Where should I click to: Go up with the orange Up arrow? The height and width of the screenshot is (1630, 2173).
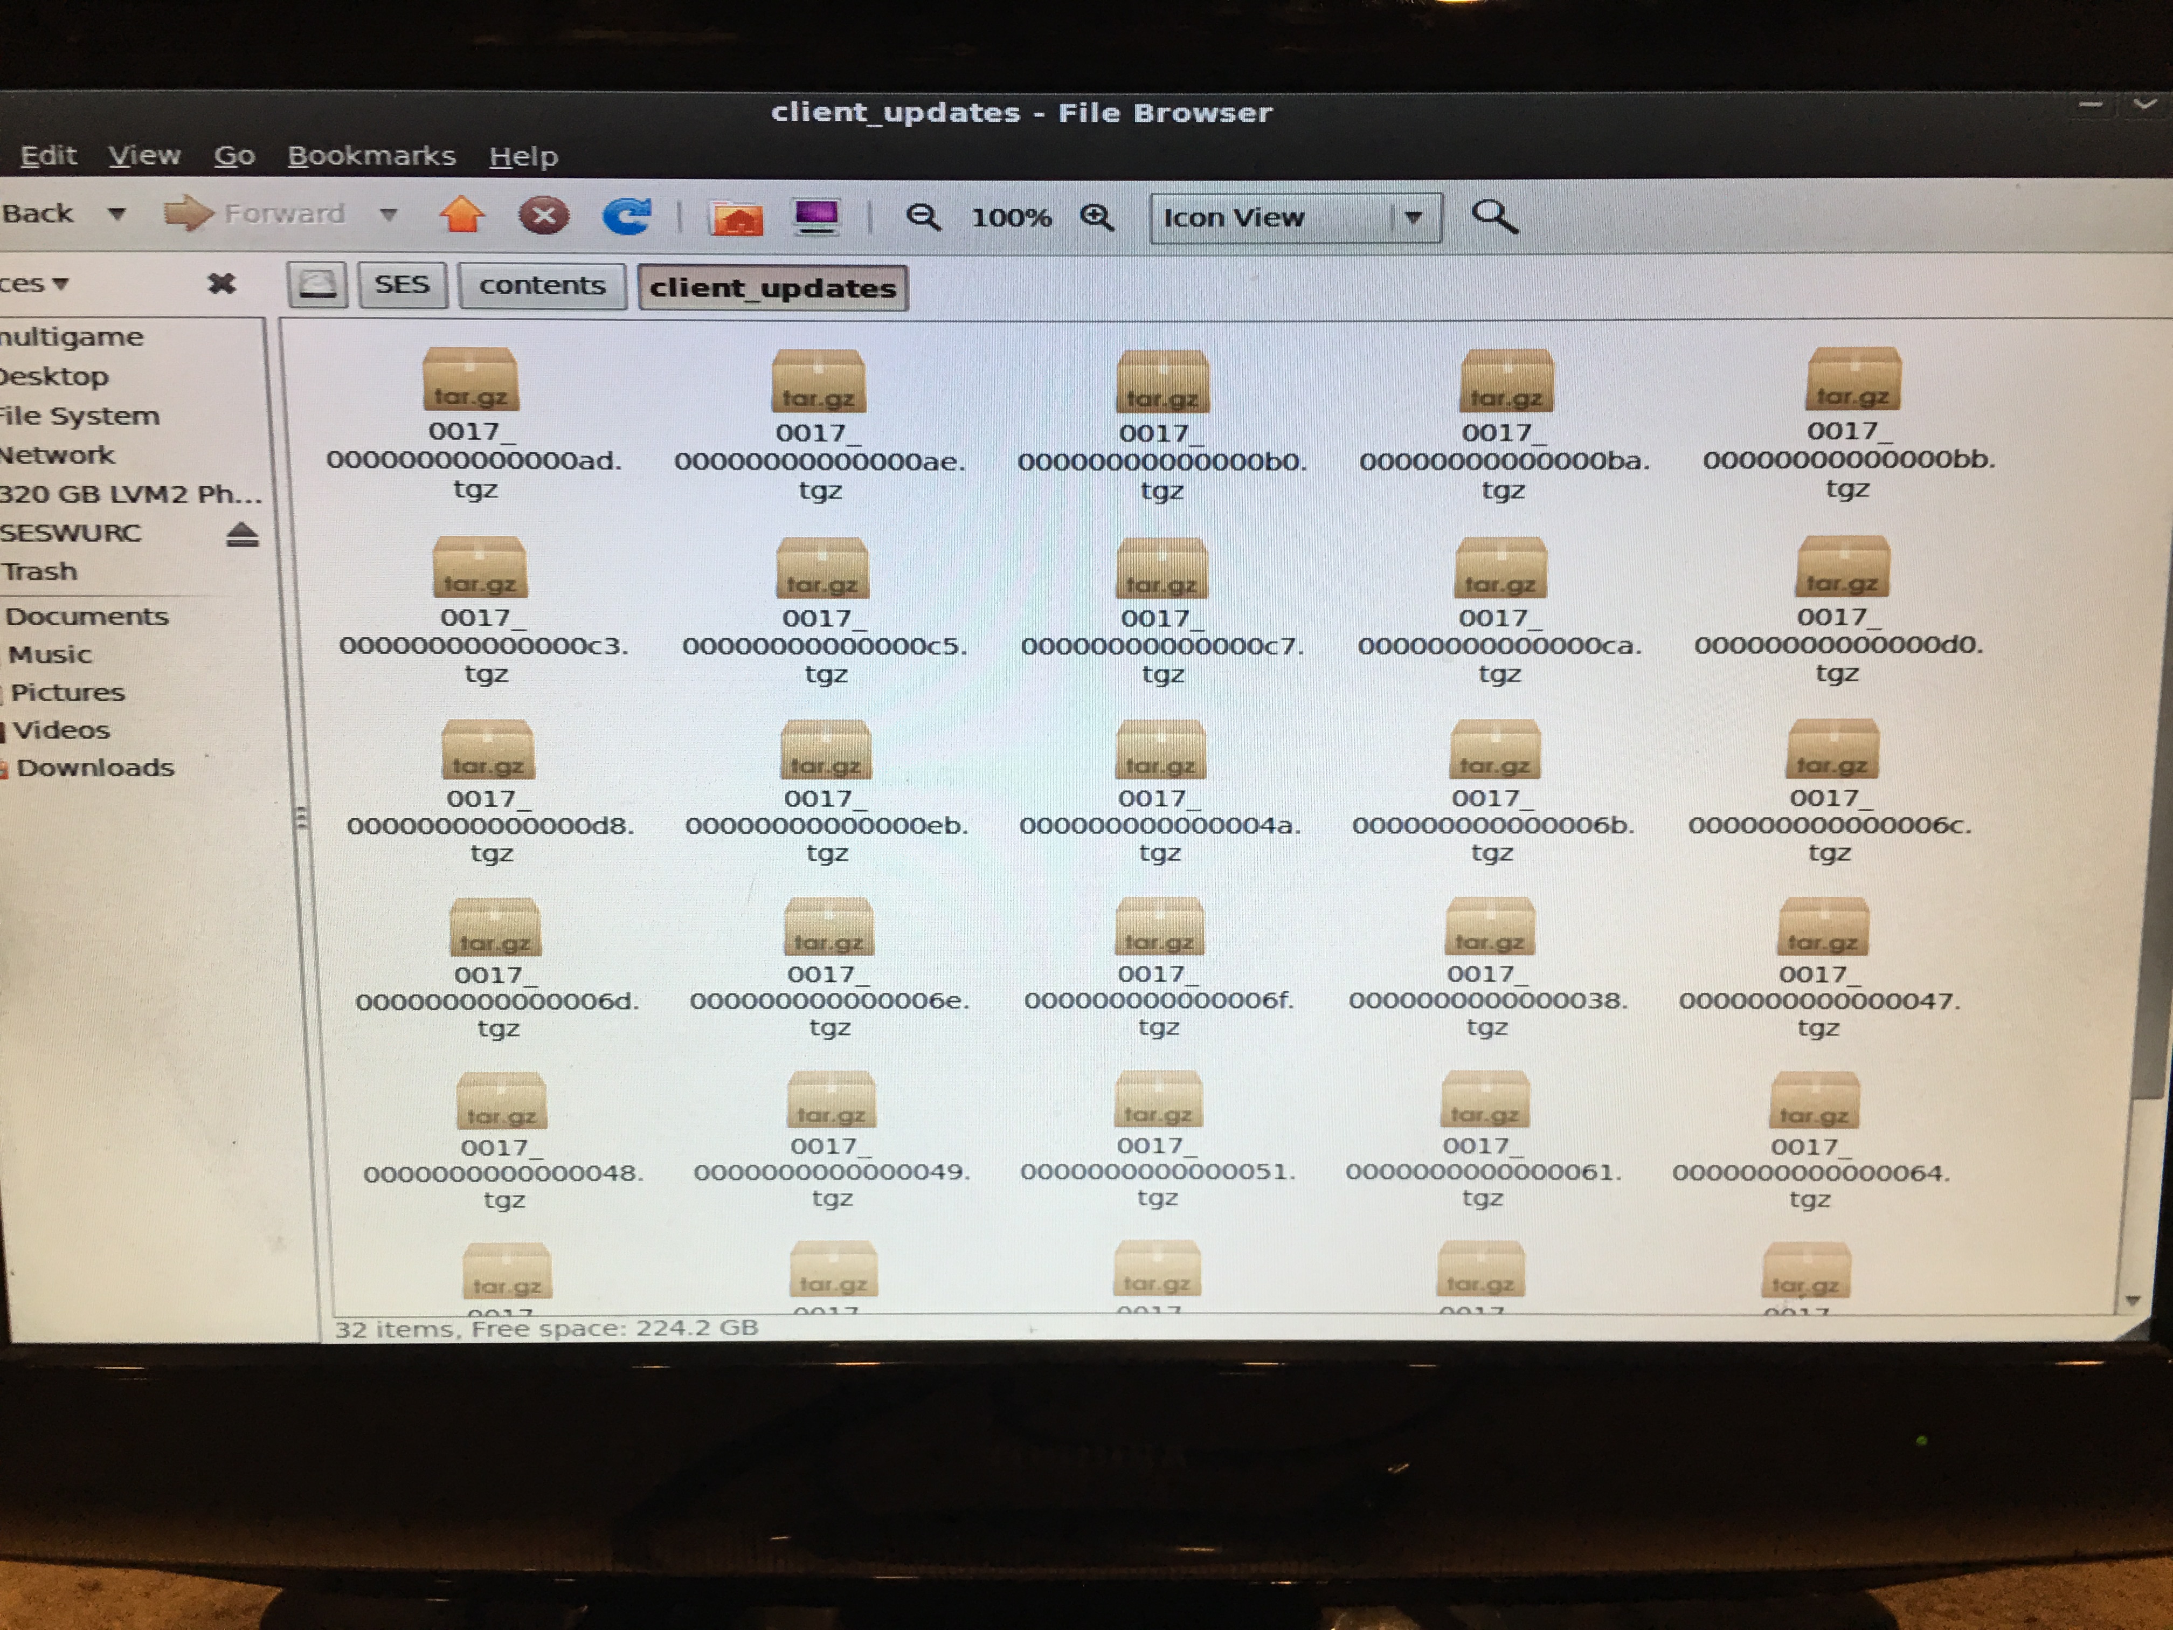point(461,214)
